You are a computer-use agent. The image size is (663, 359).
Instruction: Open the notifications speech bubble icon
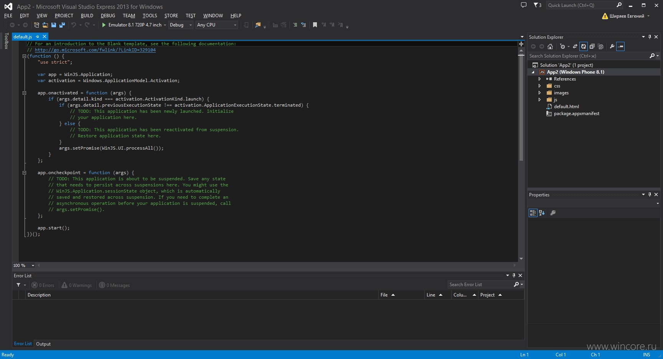(x=524, y=5)
